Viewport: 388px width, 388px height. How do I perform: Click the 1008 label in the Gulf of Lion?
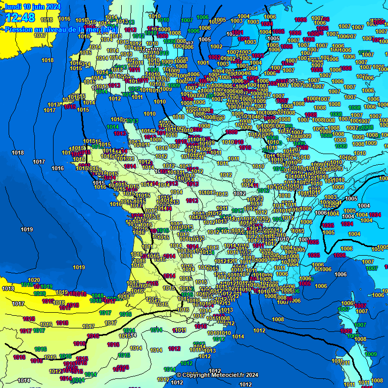278,319
